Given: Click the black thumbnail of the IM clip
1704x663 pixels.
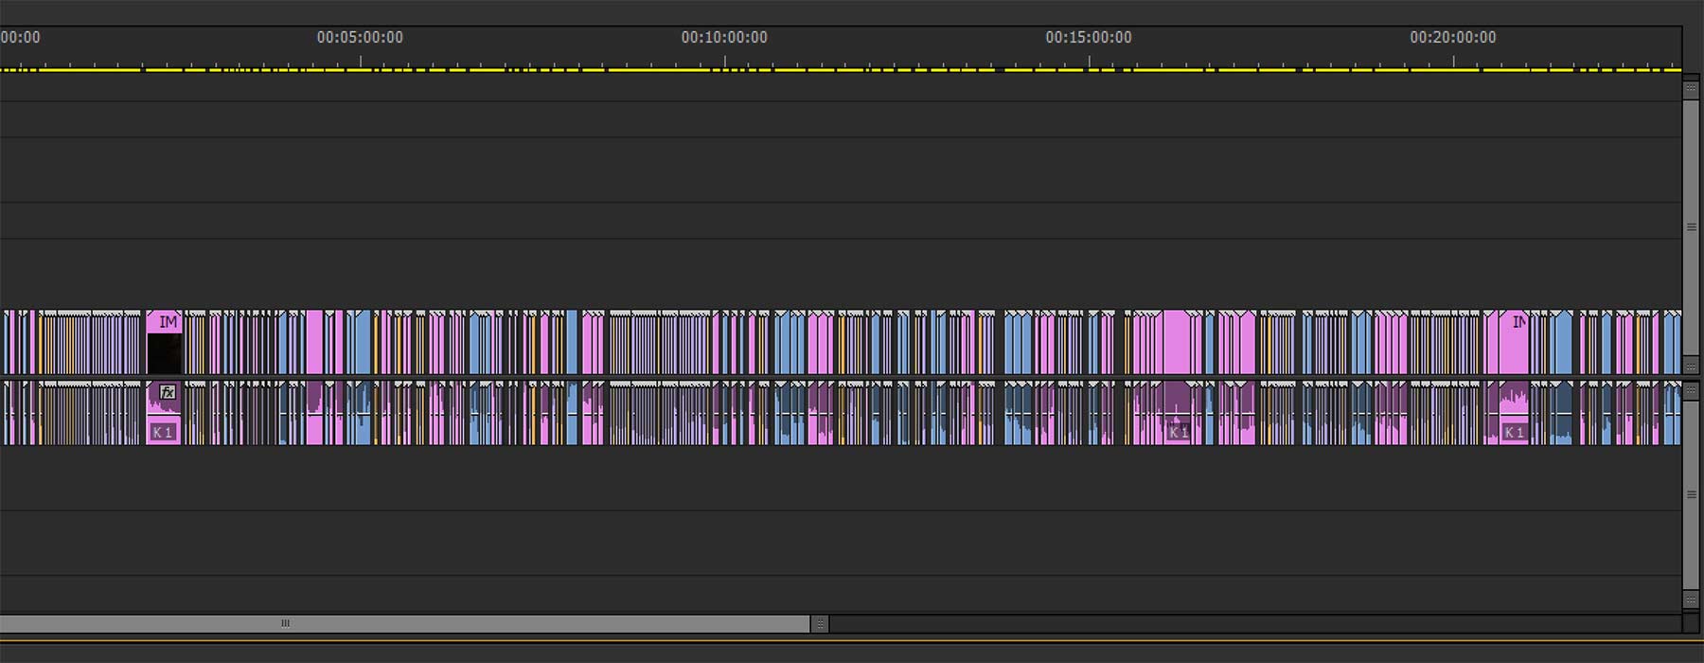Looking at the screenshot, I should point(164,353).
